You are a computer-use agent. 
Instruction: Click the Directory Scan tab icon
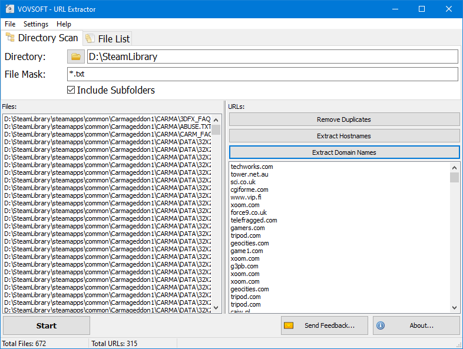pyautogui.click(x=10, y=38)
